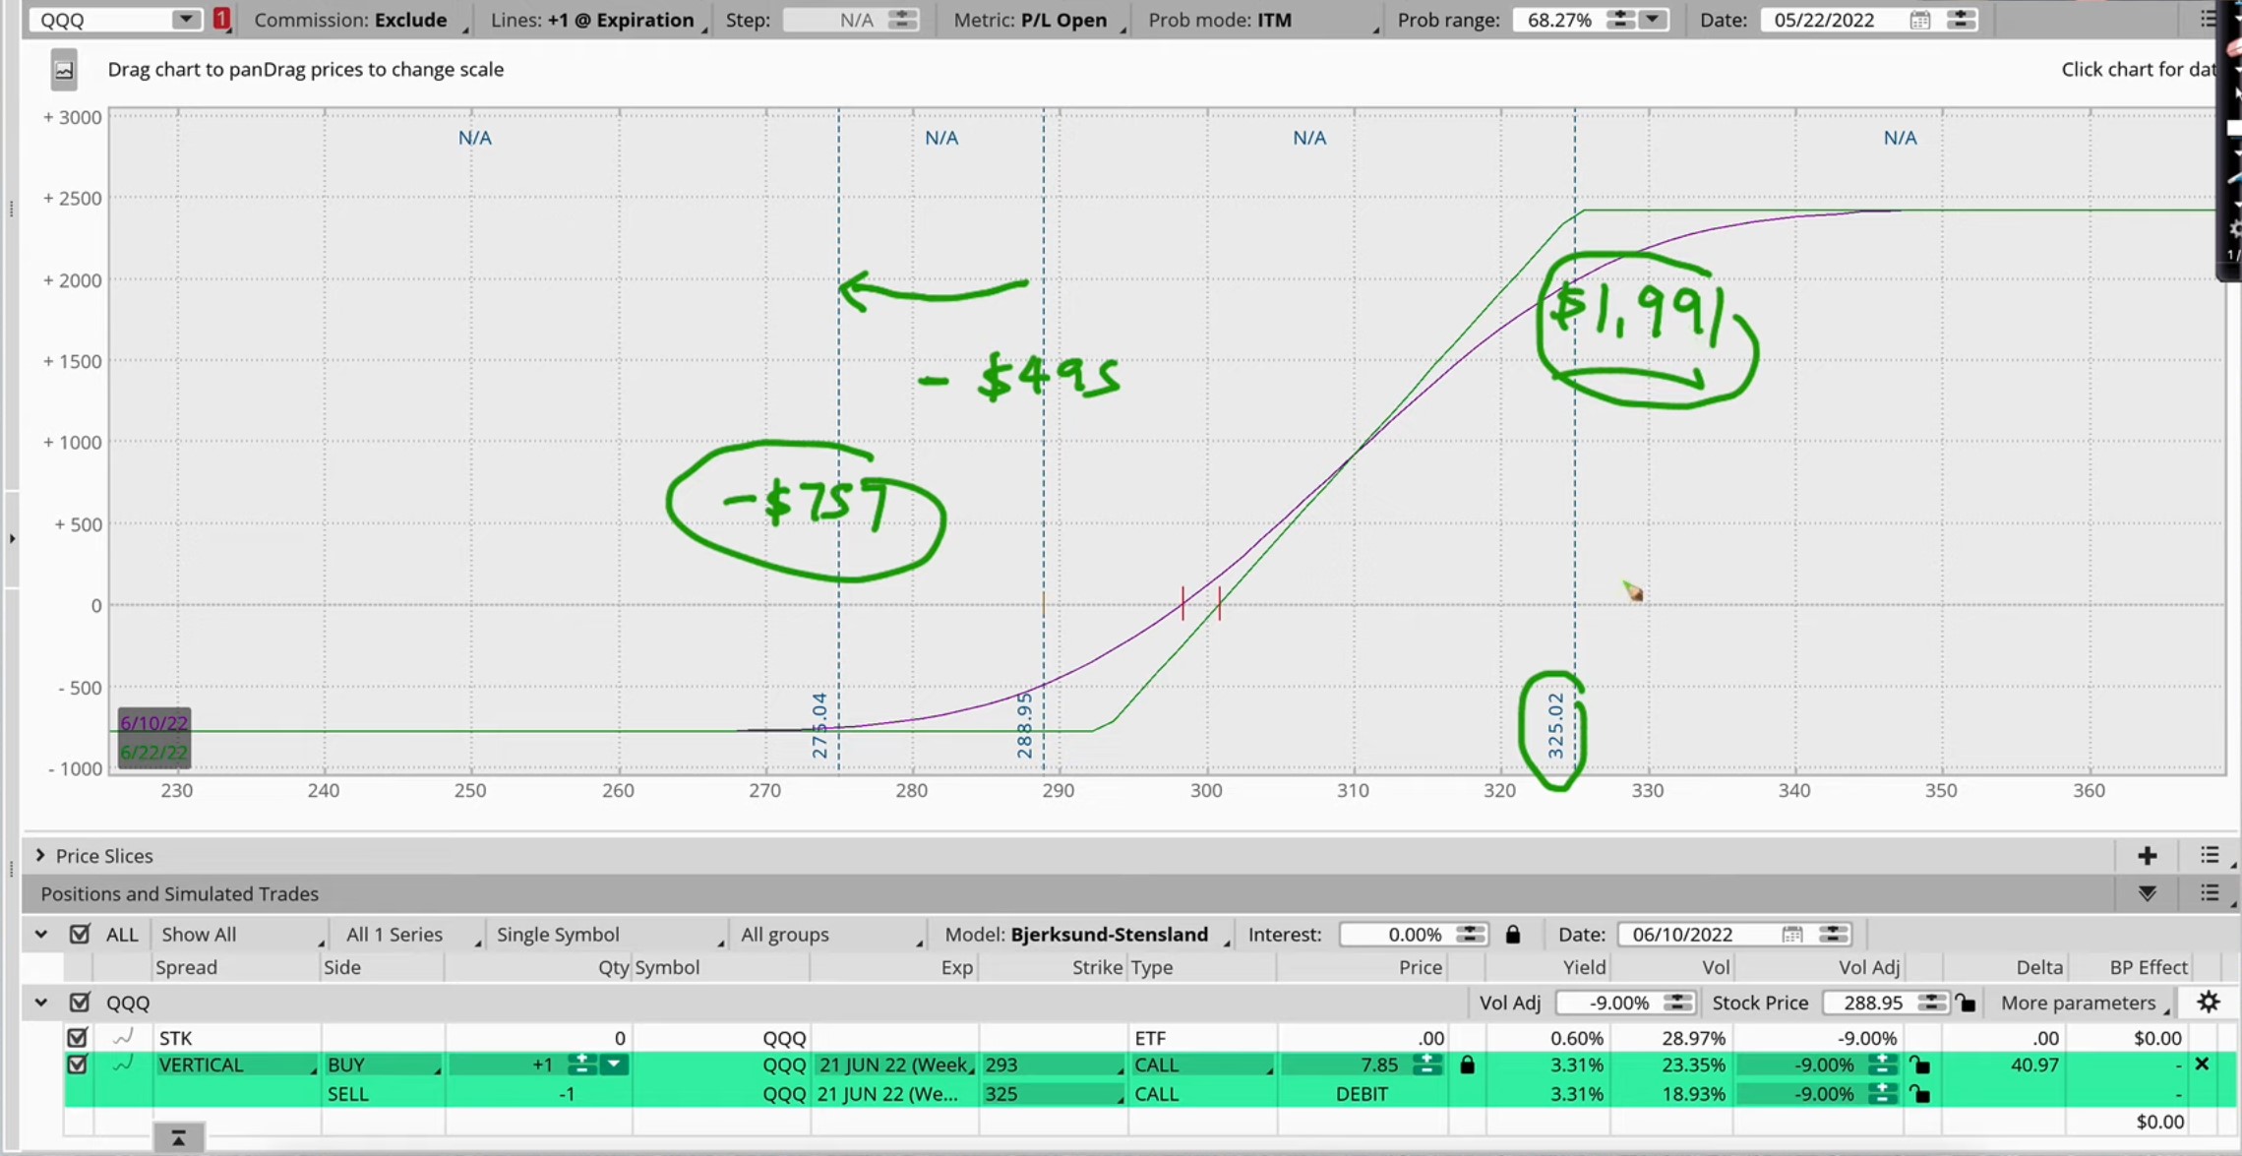The width and height of the screenshot is (2242, 1156).
Task: Open the QQQ symbol dropdown arrow
Action: click(x=185, y=20)
